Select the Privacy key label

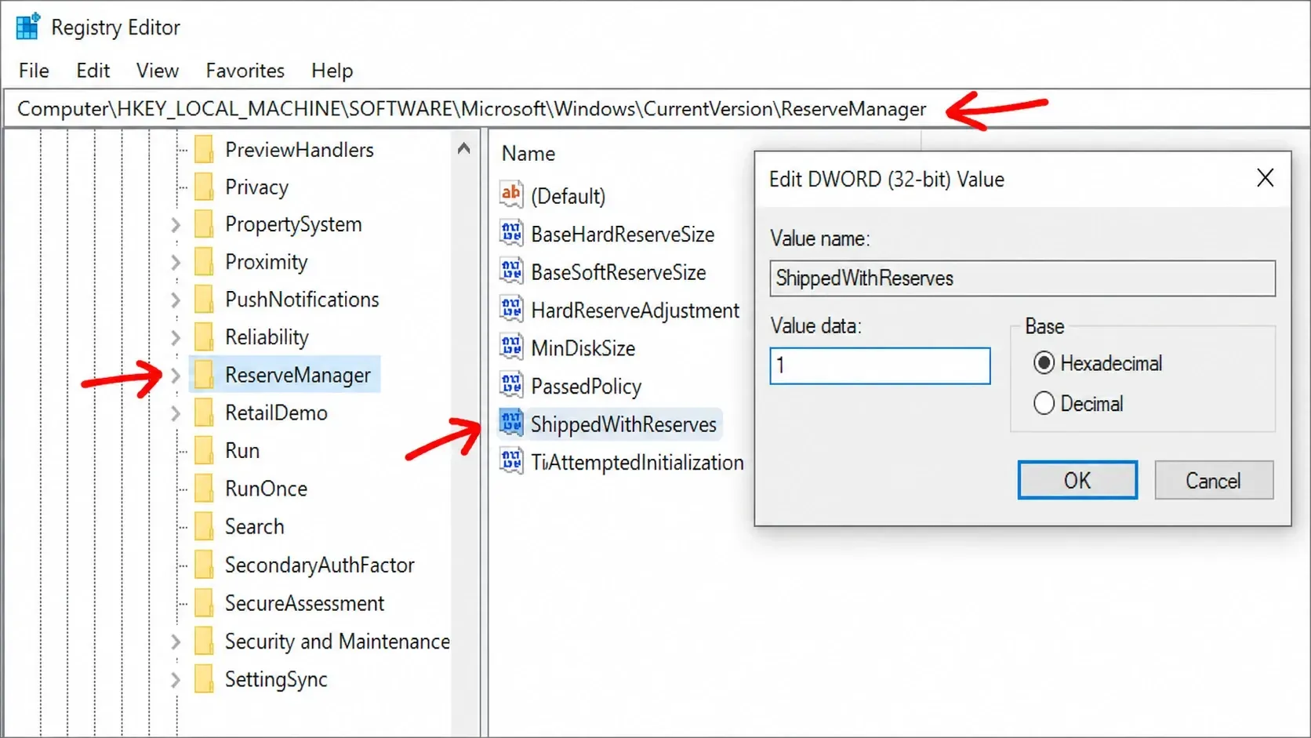(x=256, y=187)
